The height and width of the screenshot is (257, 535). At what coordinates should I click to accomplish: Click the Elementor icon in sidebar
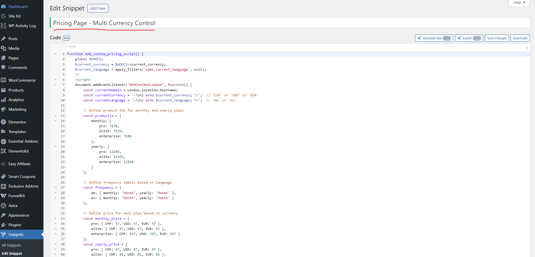[3, 122]
